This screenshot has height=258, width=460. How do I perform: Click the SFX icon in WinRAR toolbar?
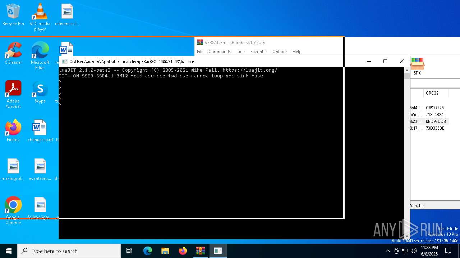point(417,66)
